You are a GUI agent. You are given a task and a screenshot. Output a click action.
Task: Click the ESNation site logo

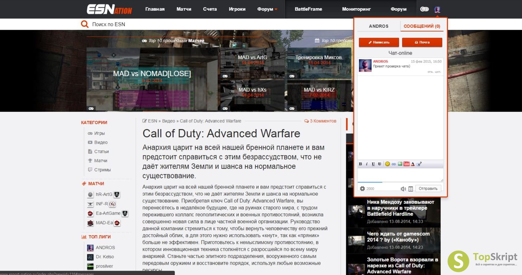109,9
